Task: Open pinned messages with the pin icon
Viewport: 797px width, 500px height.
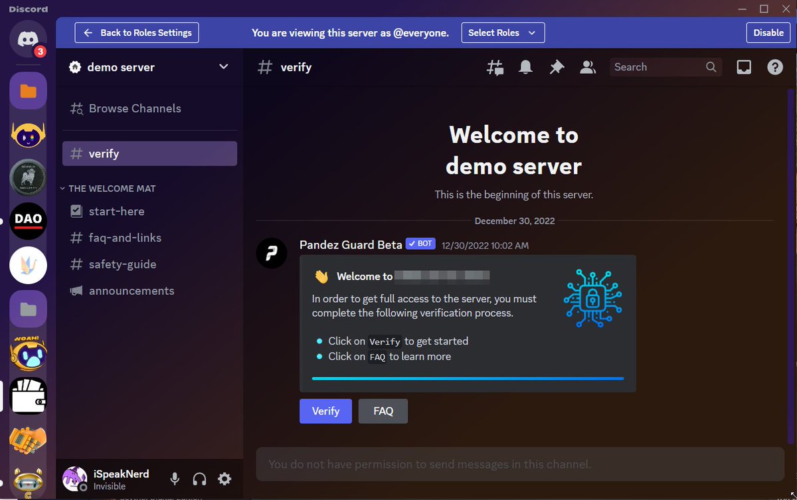Action: pos(557,67)
